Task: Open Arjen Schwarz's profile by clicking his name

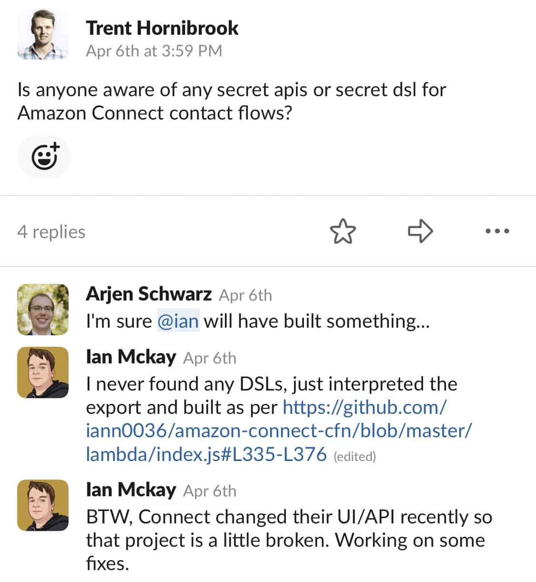Action: click(x=149, y=294)
